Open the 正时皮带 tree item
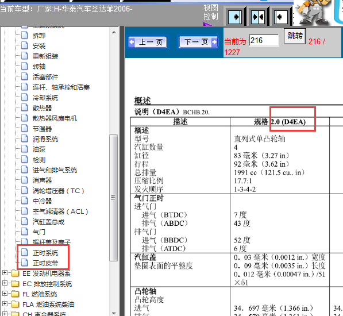 click(x=45, y=263)
